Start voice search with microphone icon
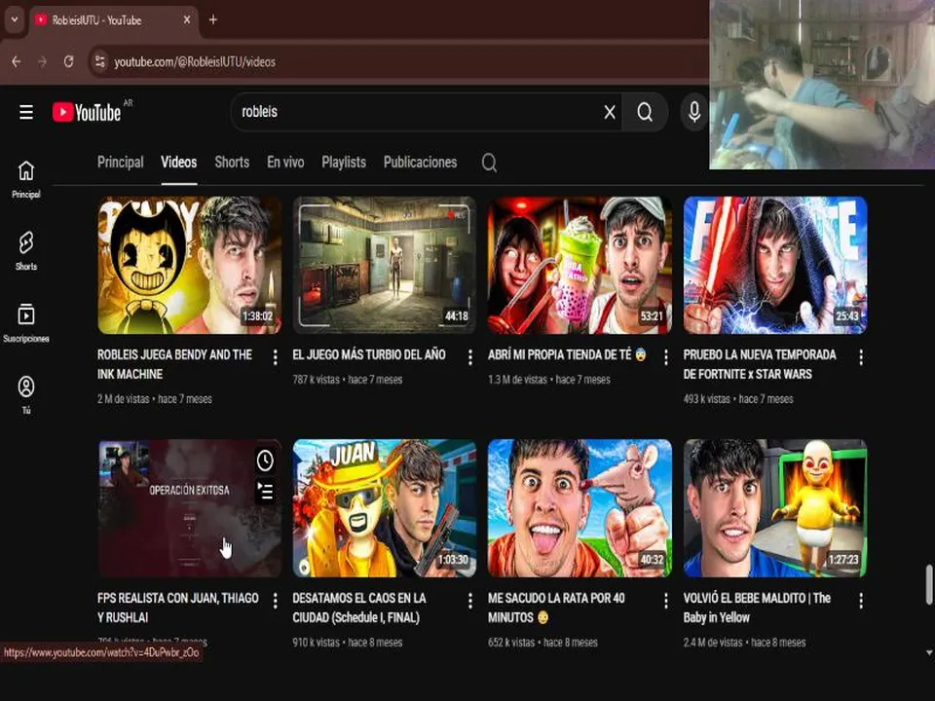 pos(694,112)
